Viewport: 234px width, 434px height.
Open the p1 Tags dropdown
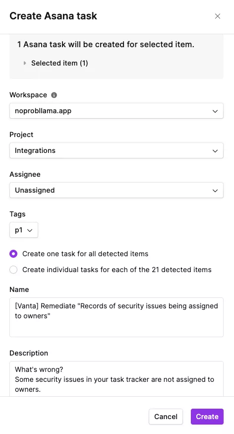click(x=24, y=230)
